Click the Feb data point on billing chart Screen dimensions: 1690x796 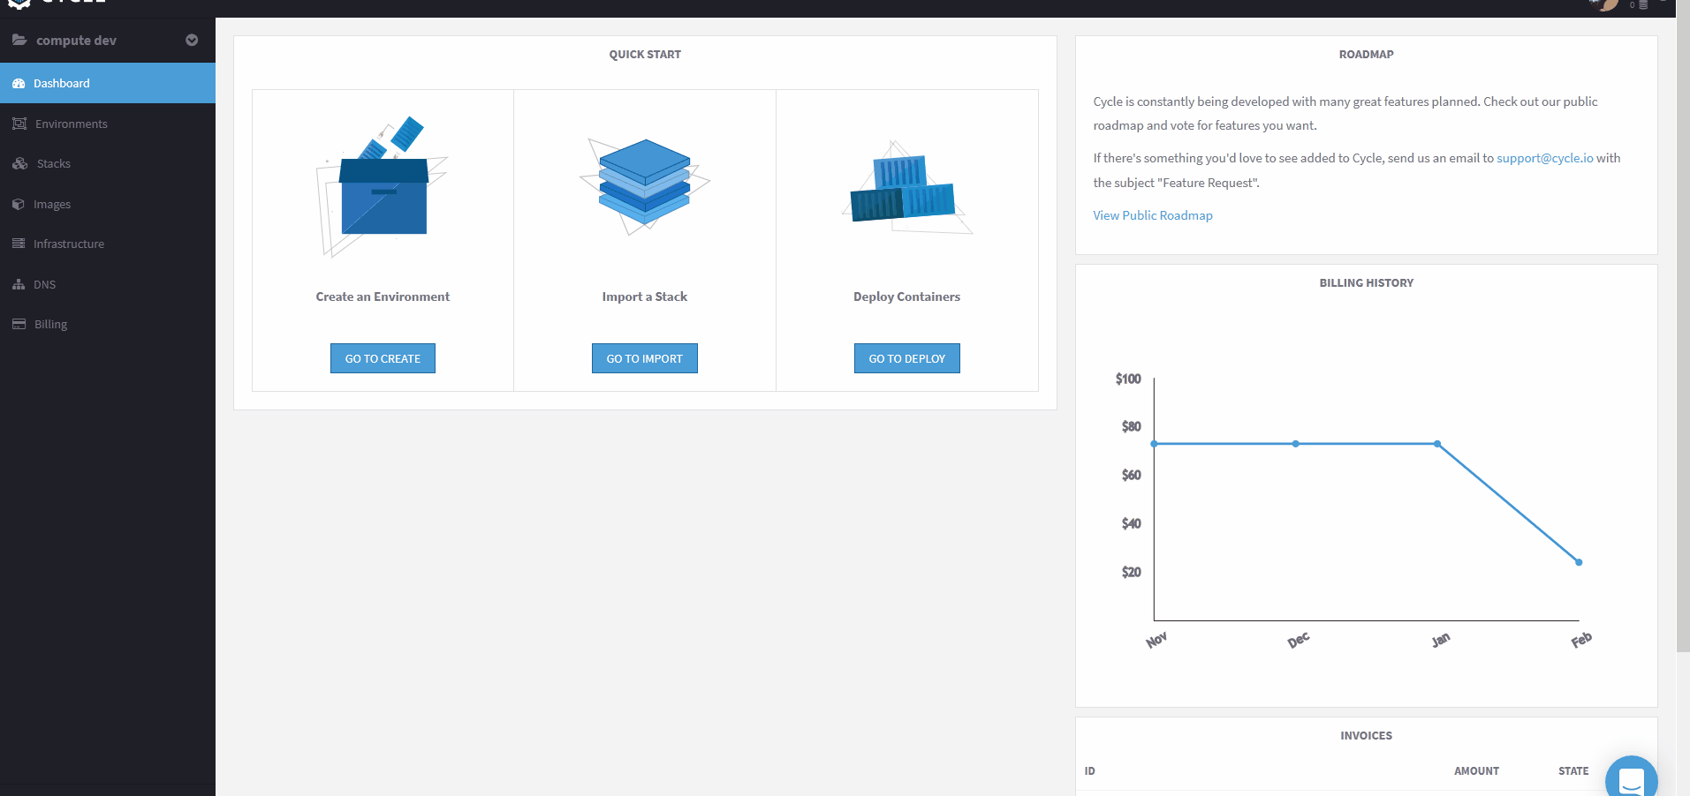(1579, 562)
